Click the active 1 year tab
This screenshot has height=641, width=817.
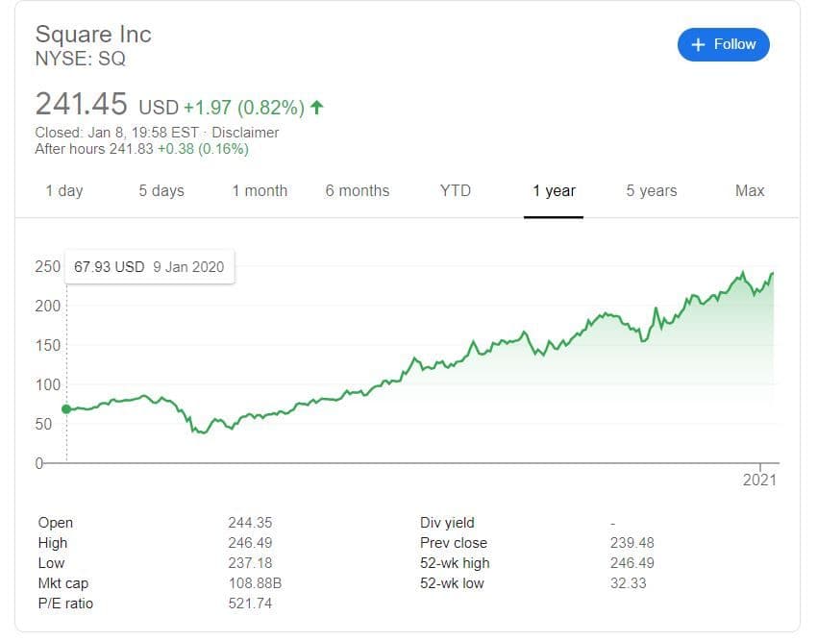[554, 190]
